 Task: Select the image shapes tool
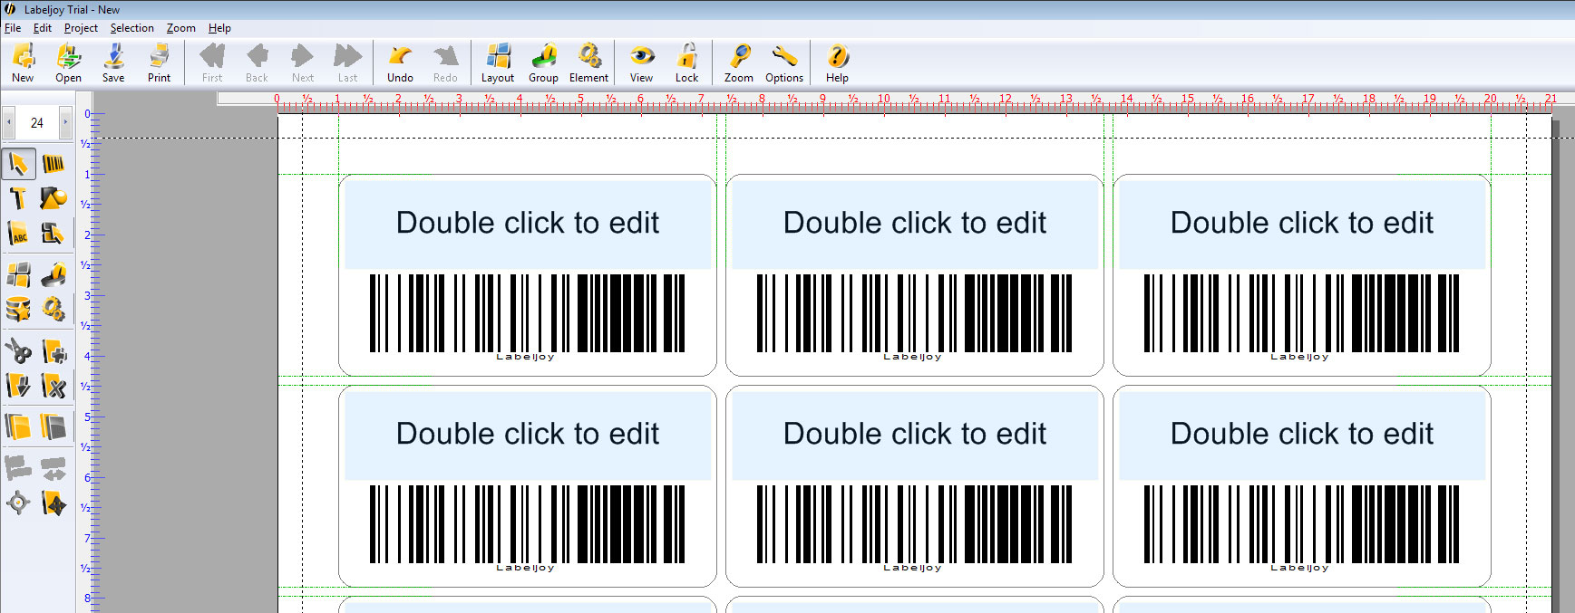(x=53, y=198)
